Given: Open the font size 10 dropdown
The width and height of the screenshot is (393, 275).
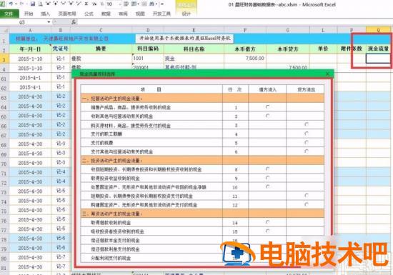Looking at the screenshot, I should [x=119, y=4].
